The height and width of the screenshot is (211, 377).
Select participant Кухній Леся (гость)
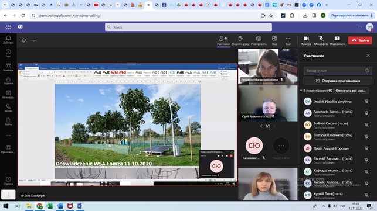[337, 195]
